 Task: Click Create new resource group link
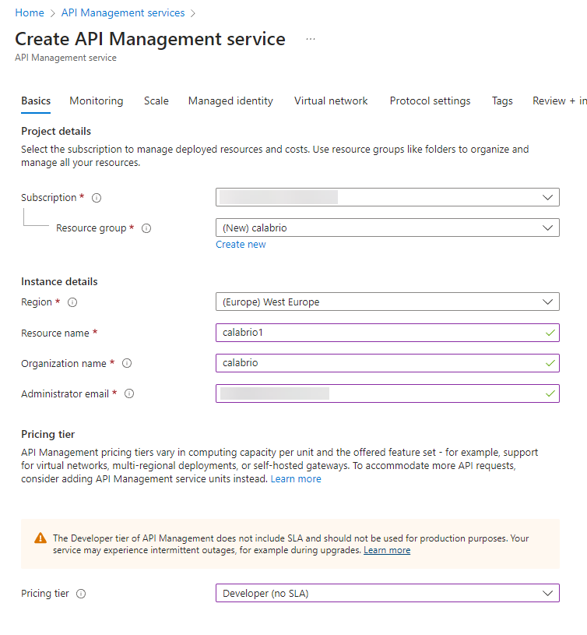coord(241,245)
